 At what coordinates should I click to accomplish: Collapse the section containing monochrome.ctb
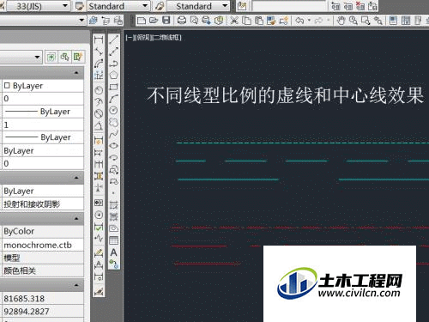coord(76,218)
